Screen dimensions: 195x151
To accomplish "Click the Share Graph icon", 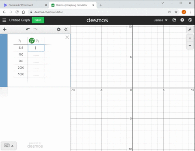I will coord(174,20).
